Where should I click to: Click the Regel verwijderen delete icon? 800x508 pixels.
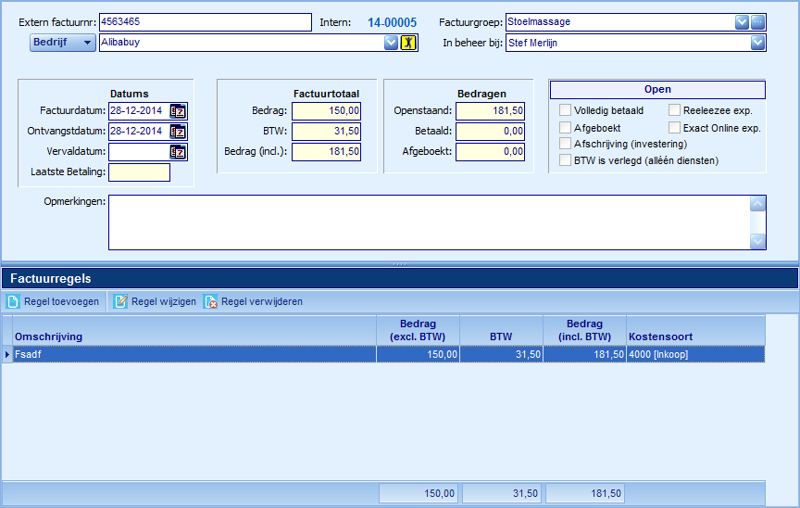(x=210, y=301)
